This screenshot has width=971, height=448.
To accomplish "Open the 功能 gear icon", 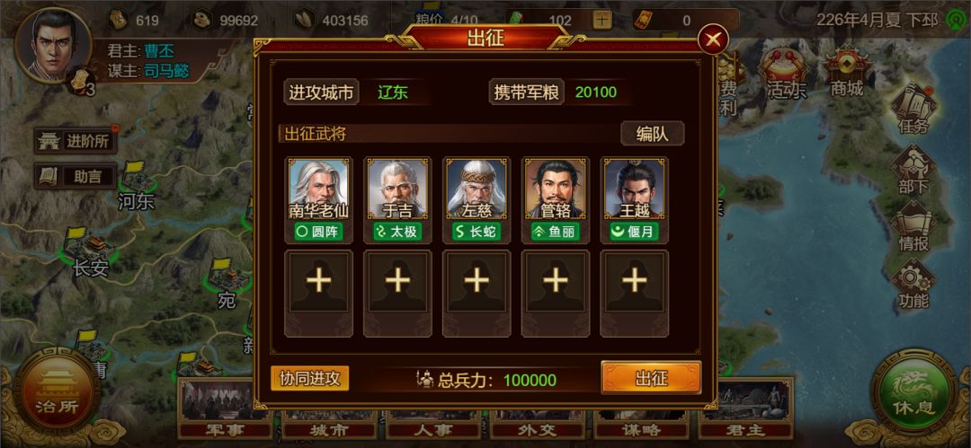I will (913, 284).
